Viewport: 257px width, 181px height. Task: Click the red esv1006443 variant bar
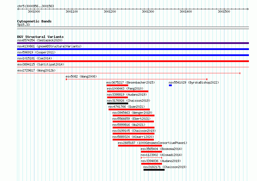(x=128, y=91)
